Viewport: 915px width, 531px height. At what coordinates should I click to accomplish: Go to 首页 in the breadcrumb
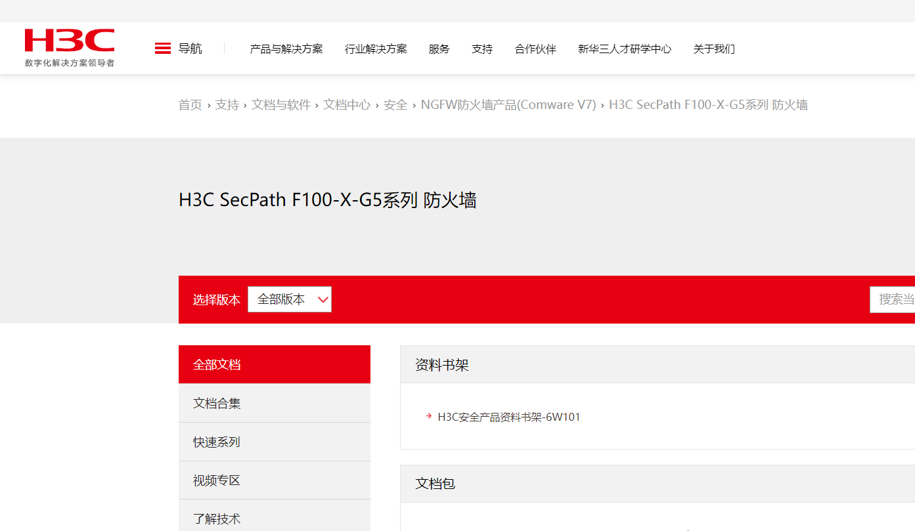click(x=190, y=105)
